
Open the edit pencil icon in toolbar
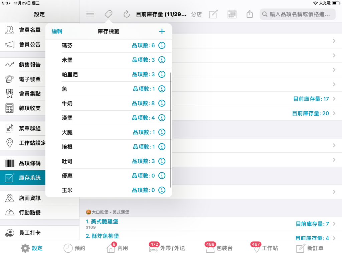click(213, 14)
